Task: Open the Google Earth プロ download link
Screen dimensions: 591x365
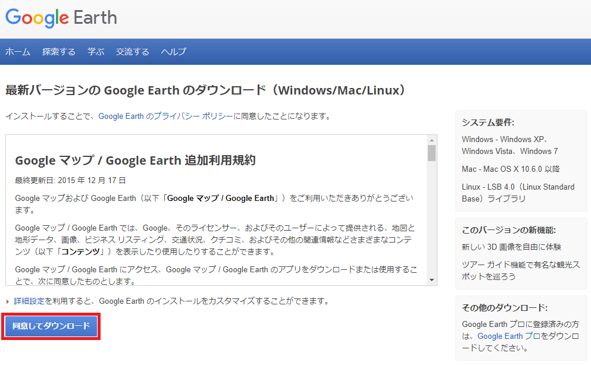Action: (509, 336)
